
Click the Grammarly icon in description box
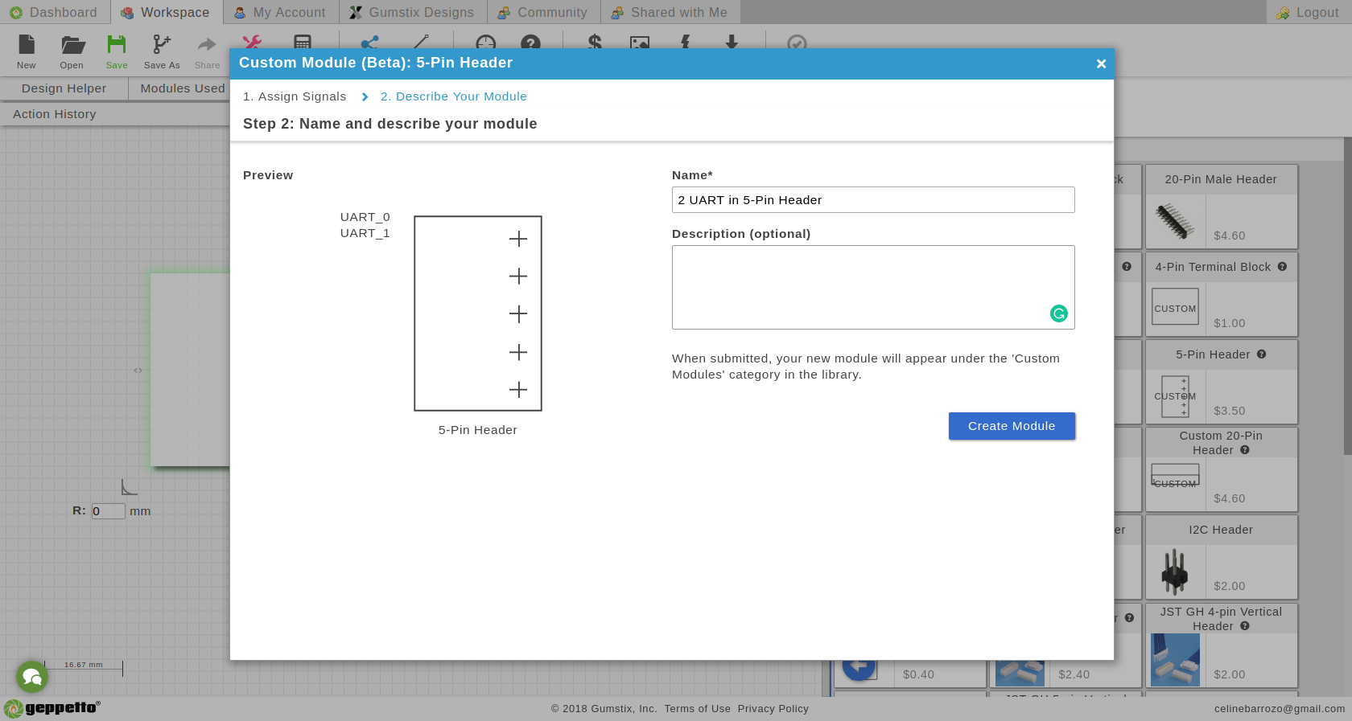1059,313
